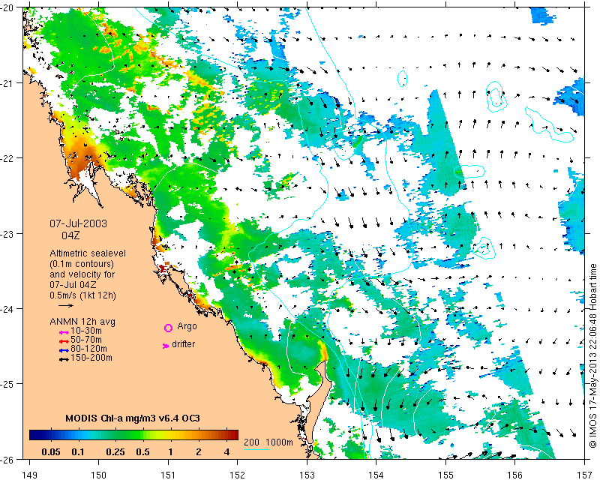The width and height of the screenshot is (600, 480).
Task: Click the 0.5m/s velocity reference arrow
Action: tap(66, 305)
